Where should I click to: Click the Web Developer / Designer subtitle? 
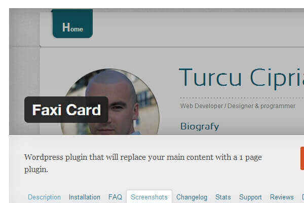238,106
